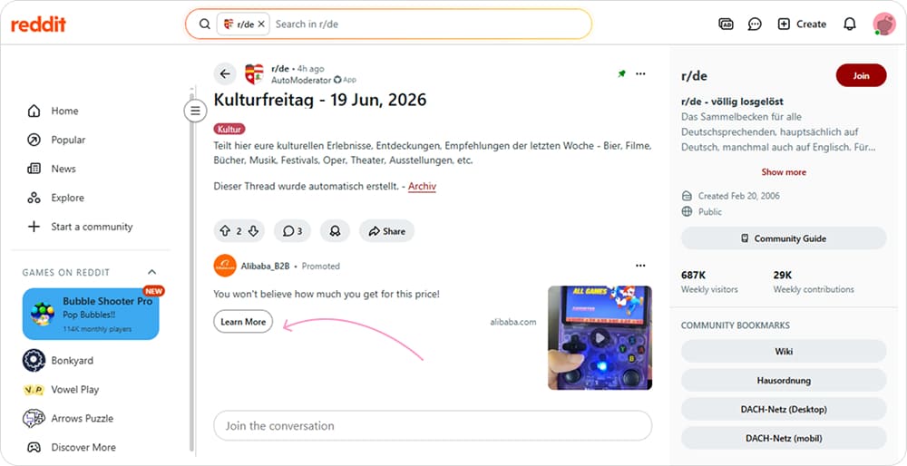Open DACH-Netz (Desktop) bookmark

point(784,410)
